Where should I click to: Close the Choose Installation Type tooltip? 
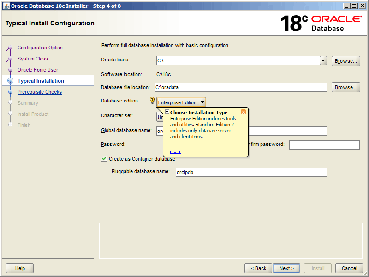click(244, 112)
